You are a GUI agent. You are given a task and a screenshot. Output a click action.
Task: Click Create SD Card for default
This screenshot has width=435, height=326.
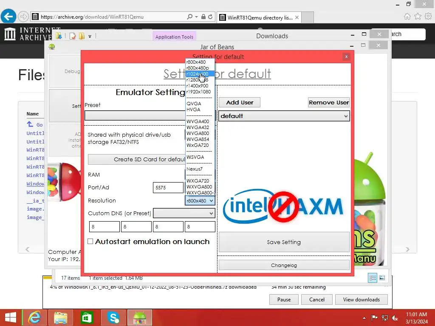(x=137, y=160)
